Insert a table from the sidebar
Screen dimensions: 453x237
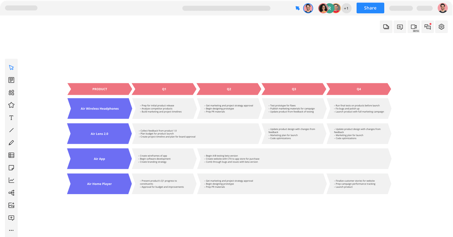pyautogui.click(x=11, y=155)
